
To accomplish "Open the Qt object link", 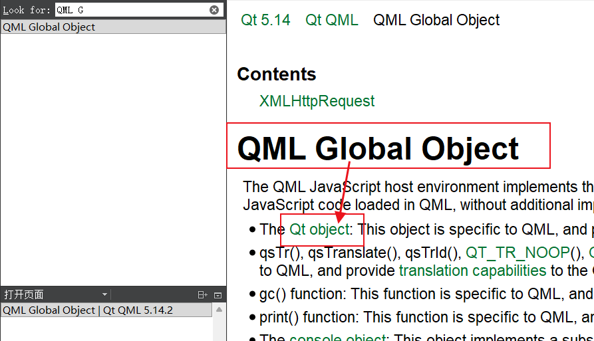I will click(x=319, y=229).
